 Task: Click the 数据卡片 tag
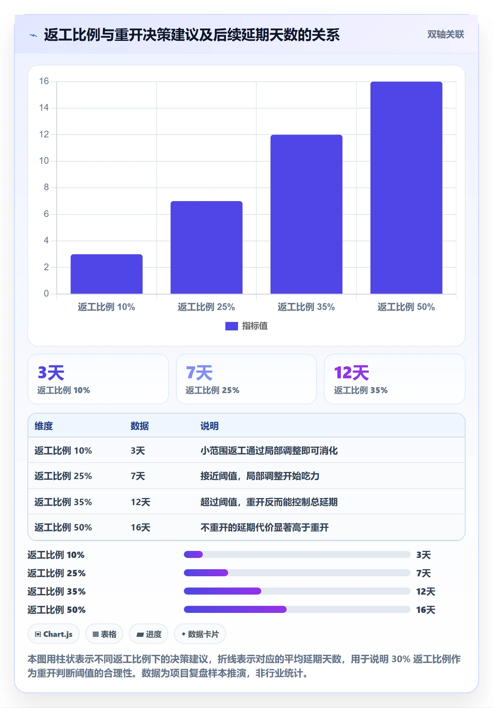coord(200,634)
